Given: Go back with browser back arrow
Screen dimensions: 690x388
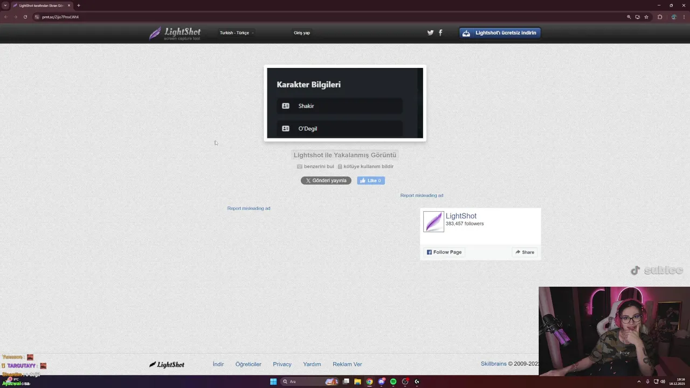Looking at the screenshot, I should click(6, 17).
